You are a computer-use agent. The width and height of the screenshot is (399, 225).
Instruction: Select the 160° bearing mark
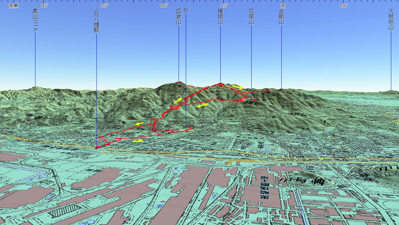[x=164, y=6]
